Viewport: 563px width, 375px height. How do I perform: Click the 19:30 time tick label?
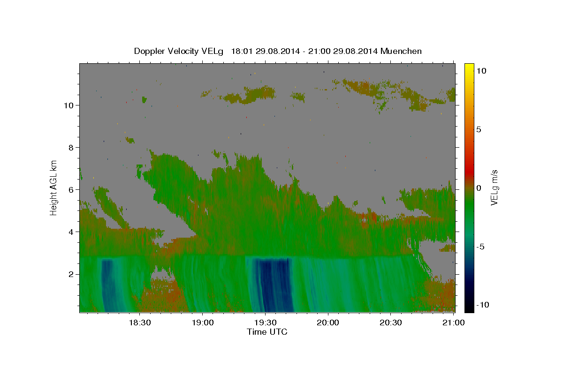(x=265, y=322)
